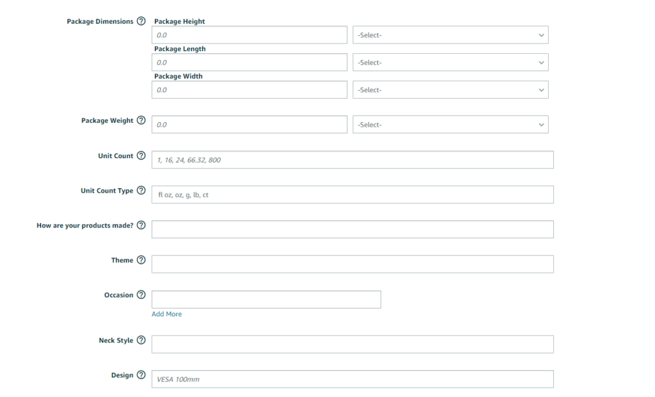Click help icon next to Package Dimensions
Viewport: 655px width, 397px height.
(x=141, y=21)
